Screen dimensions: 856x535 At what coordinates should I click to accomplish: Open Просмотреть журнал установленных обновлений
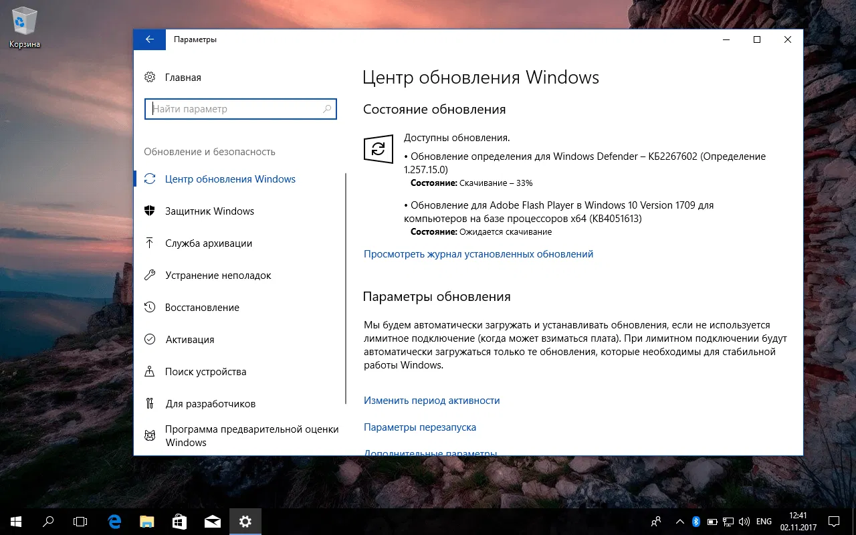[478, 253]
